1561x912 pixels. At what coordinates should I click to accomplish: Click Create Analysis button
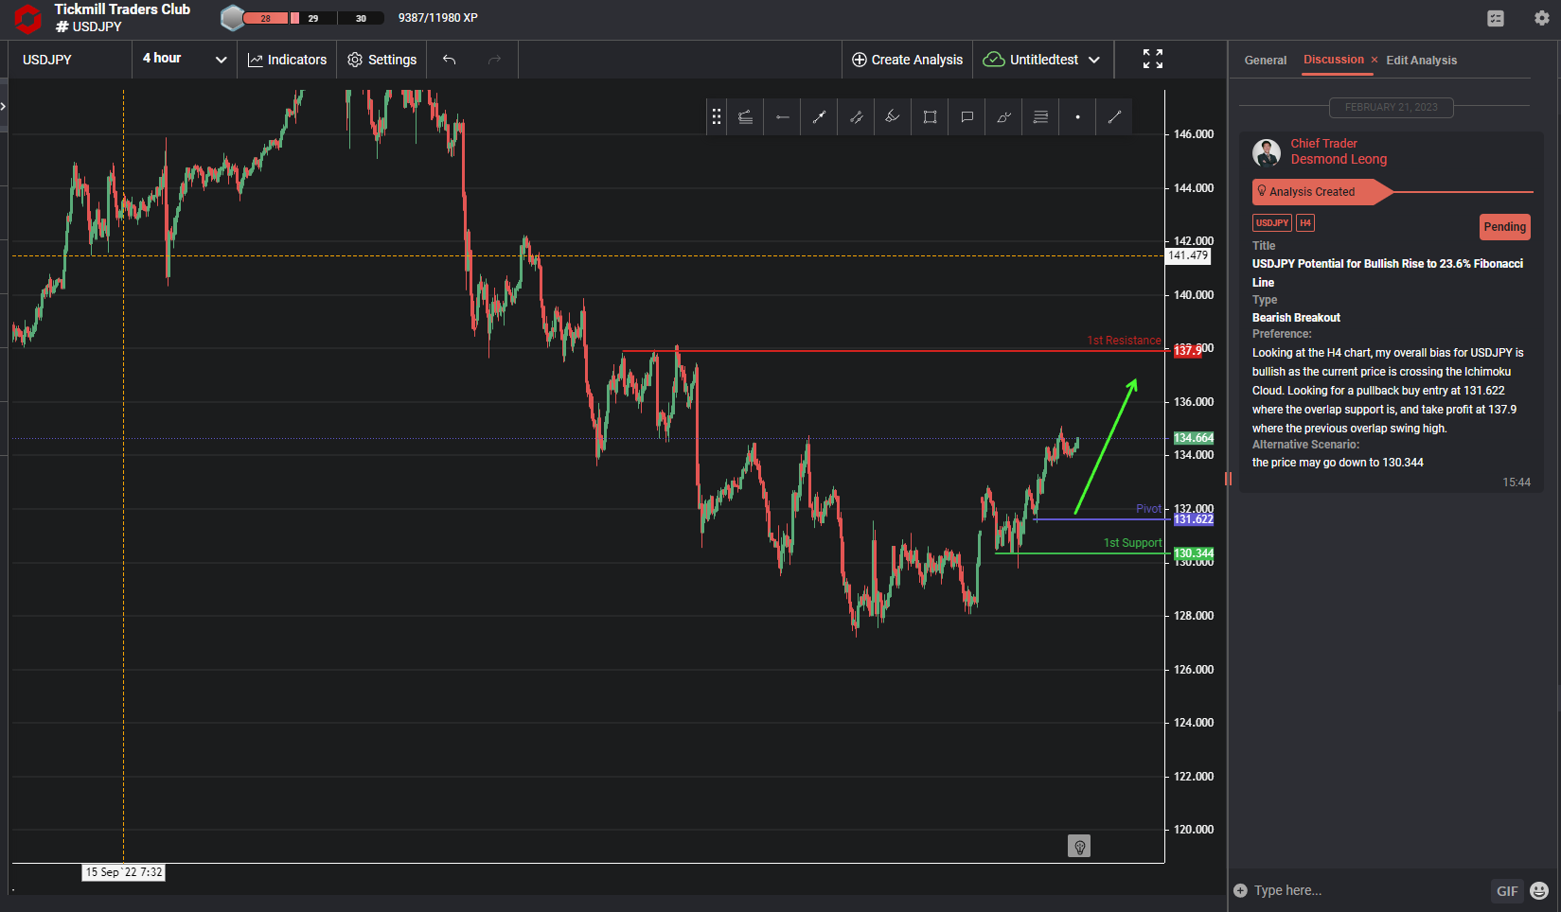point(907,60)
